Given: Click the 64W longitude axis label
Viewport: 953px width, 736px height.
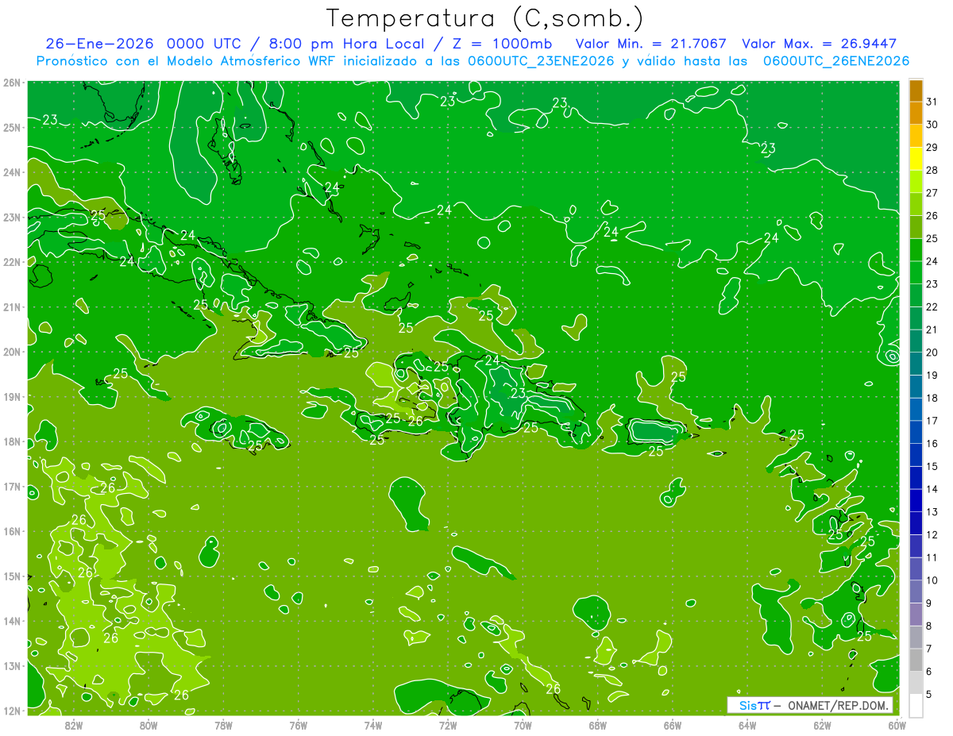Looking at the screenshot, I should coord(747,725).
